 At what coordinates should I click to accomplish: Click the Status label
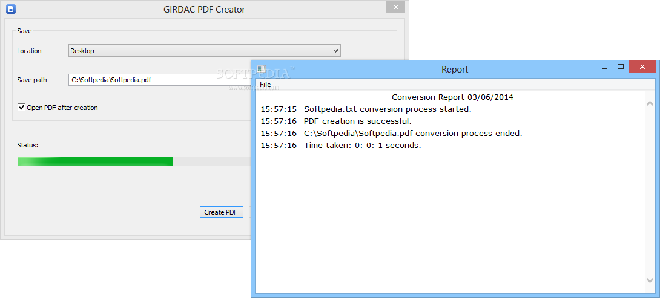tap(27, 145)
